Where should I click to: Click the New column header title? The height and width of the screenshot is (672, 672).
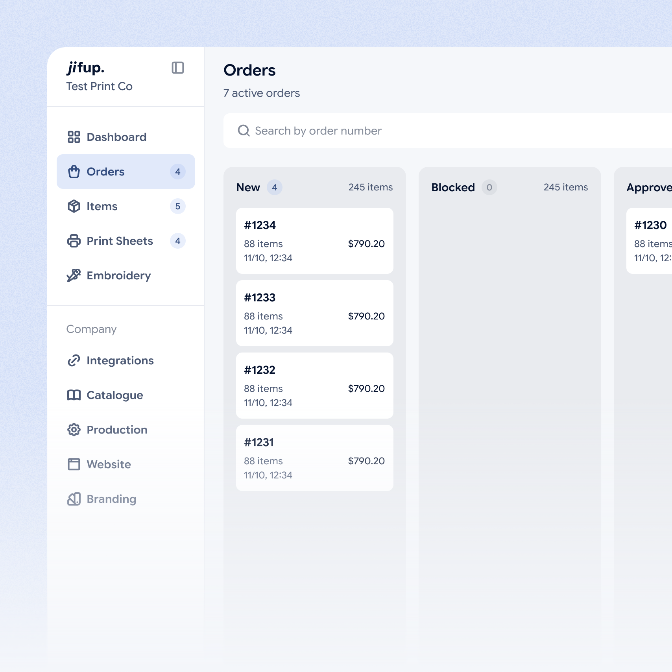click(248, 187)
